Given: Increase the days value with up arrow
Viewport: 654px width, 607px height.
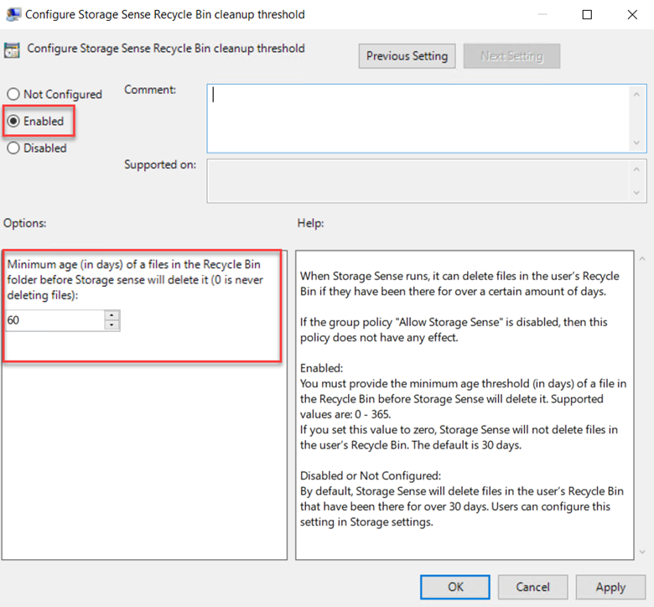Looking at the screenshot, I should coord(112,315).
